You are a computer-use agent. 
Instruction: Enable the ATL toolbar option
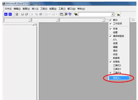coord(119,40)
